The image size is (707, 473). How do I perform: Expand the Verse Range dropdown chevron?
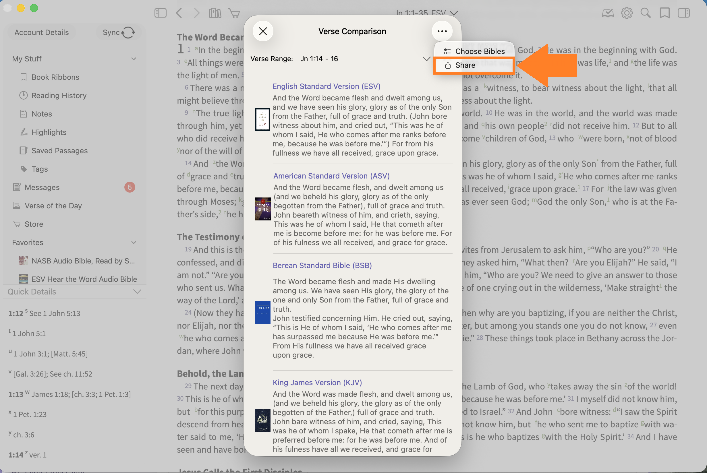click(426, 59)
